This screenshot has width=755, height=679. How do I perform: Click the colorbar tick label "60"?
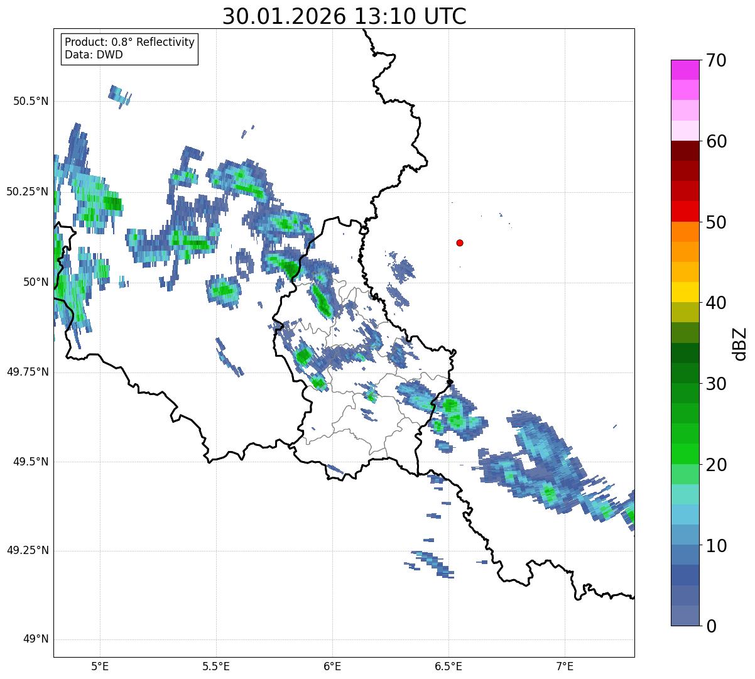[x=716, y=141]
